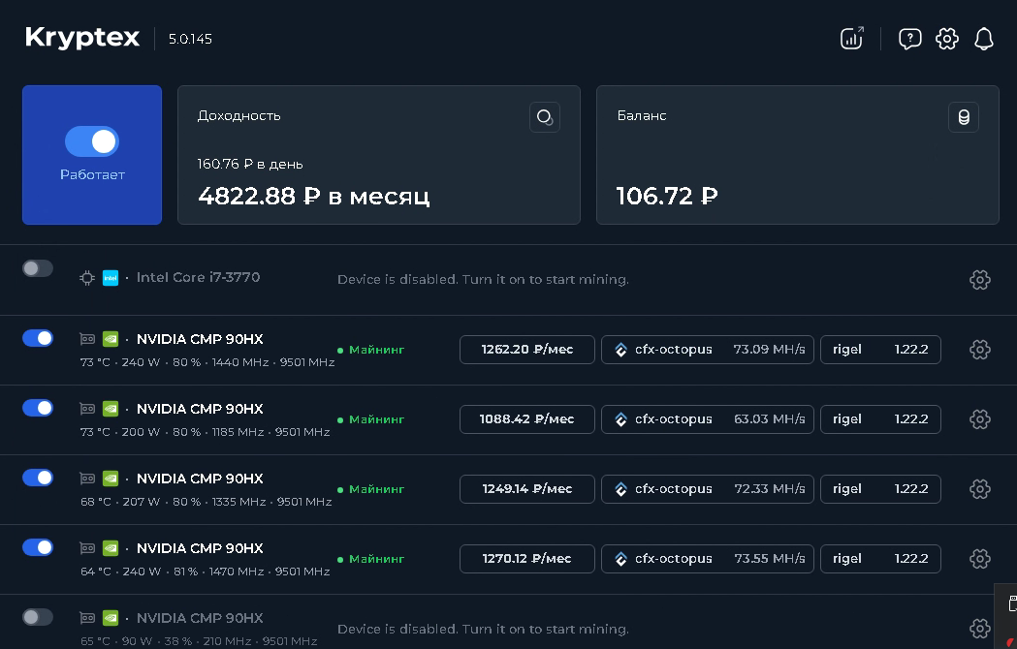The width and height of the screenshot is (1017, 649).
Task: Open settings gear for the 1262.20 ₽/мес GPU
Action: click(x=979, y=350)
